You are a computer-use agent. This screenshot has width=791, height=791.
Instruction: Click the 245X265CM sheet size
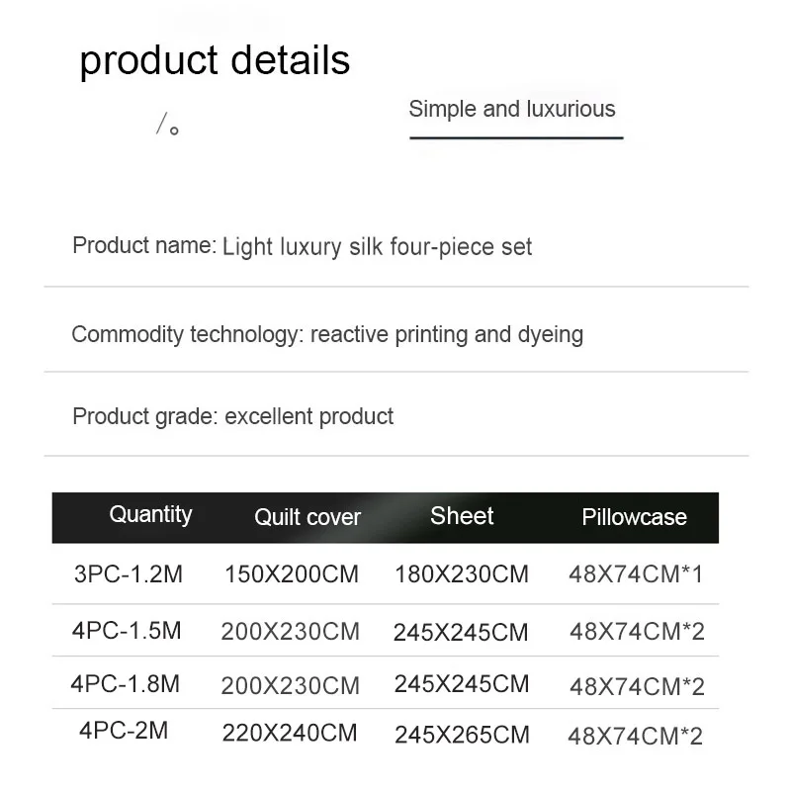[462, 735]
